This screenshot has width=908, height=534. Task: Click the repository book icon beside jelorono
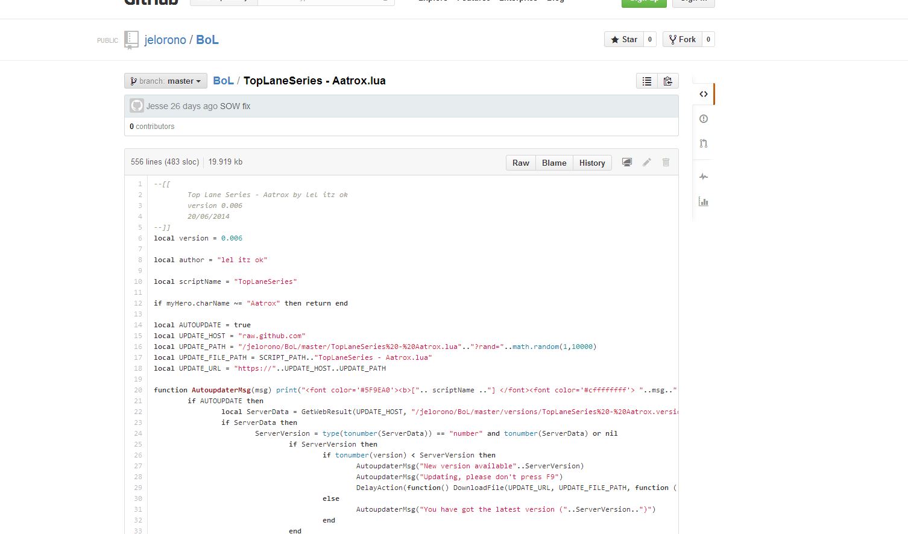coord(131,40)
